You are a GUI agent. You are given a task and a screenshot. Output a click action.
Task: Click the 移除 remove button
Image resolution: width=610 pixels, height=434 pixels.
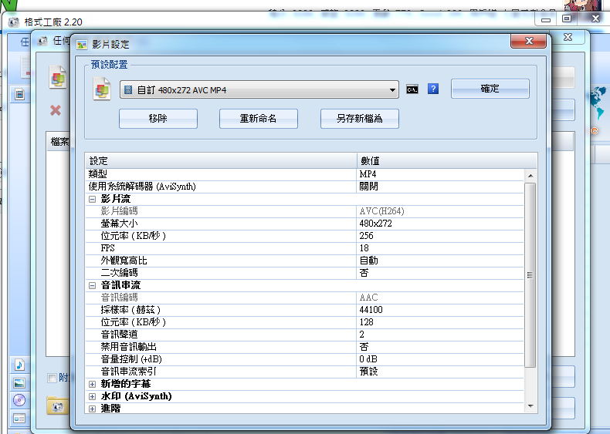click(x=158, y=119)
